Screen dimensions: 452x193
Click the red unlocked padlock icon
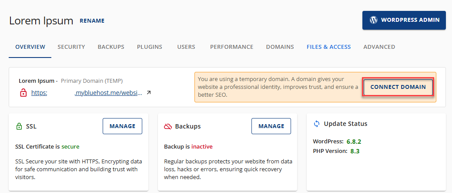pyautogui.click(x=23, y=93)
